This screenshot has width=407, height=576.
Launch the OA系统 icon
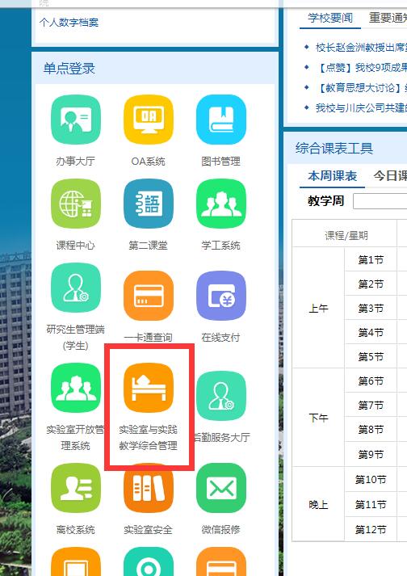point(149,120)
